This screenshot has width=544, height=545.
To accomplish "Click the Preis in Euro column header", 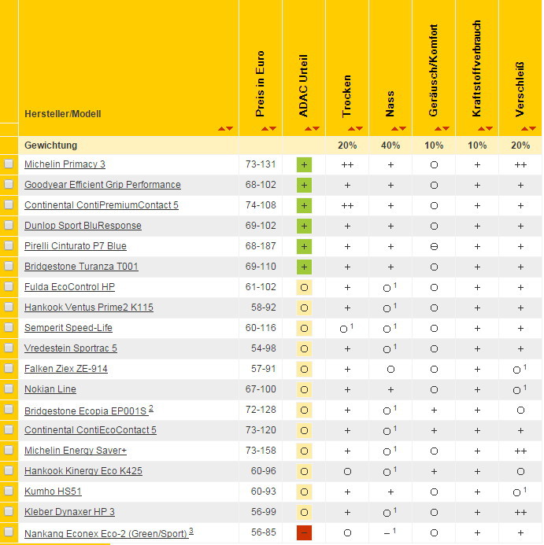I will point(260,84).
